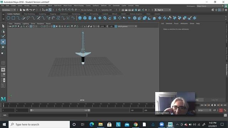Viewport: 228px width, 128px height.
Task: Click the Undo arrow in status line
Action: pyautogui.click(x=31, y=10)
